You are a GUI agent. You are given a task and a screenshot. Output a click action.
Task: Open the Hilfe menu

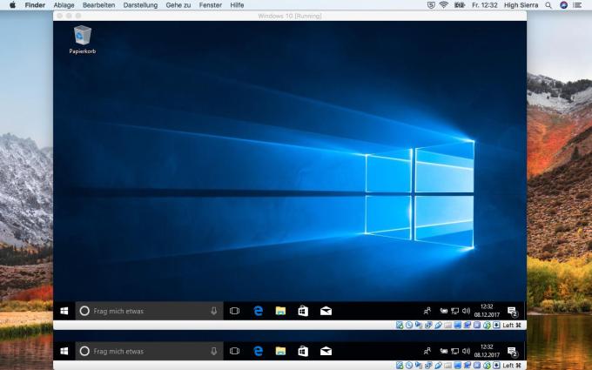pos(237,5)
